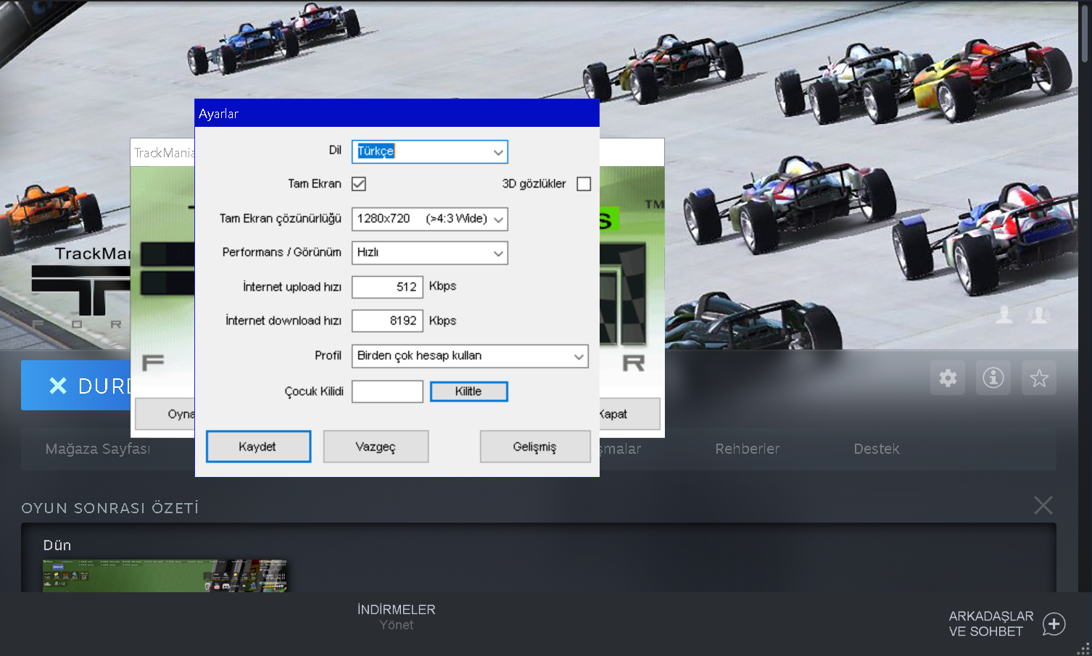Cancel with the Vazgeç button
This screenshot has height=656, width=1092.
point(376,447)
